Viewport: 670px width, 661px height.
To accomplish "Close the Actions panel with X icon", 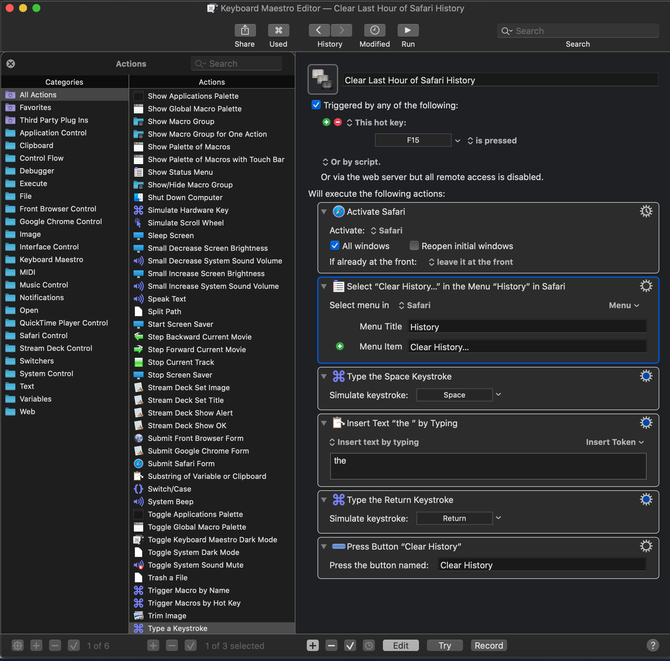I will pos(11,64).
